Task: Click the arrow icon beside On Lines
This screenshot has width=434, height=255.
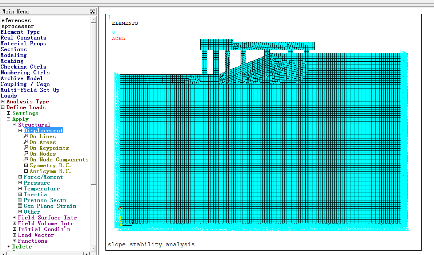Action: click(26, 136)
